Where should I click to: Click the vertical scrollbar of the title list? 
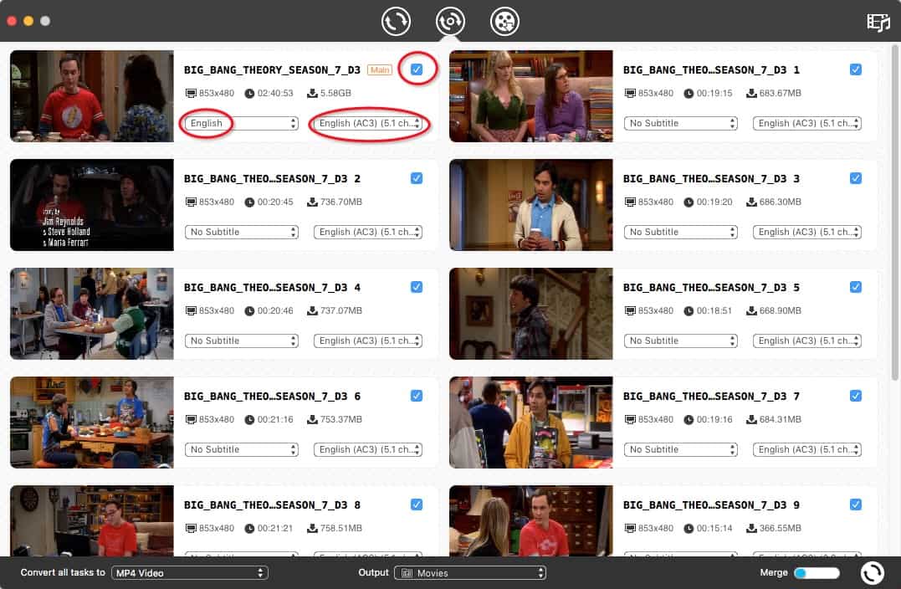[x=894, y=213]
